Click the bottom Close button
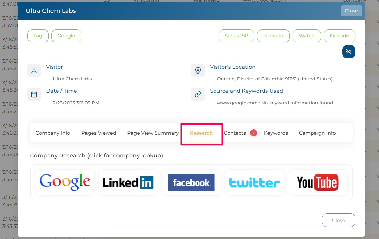Screen dimensions: 379x239 338,220
